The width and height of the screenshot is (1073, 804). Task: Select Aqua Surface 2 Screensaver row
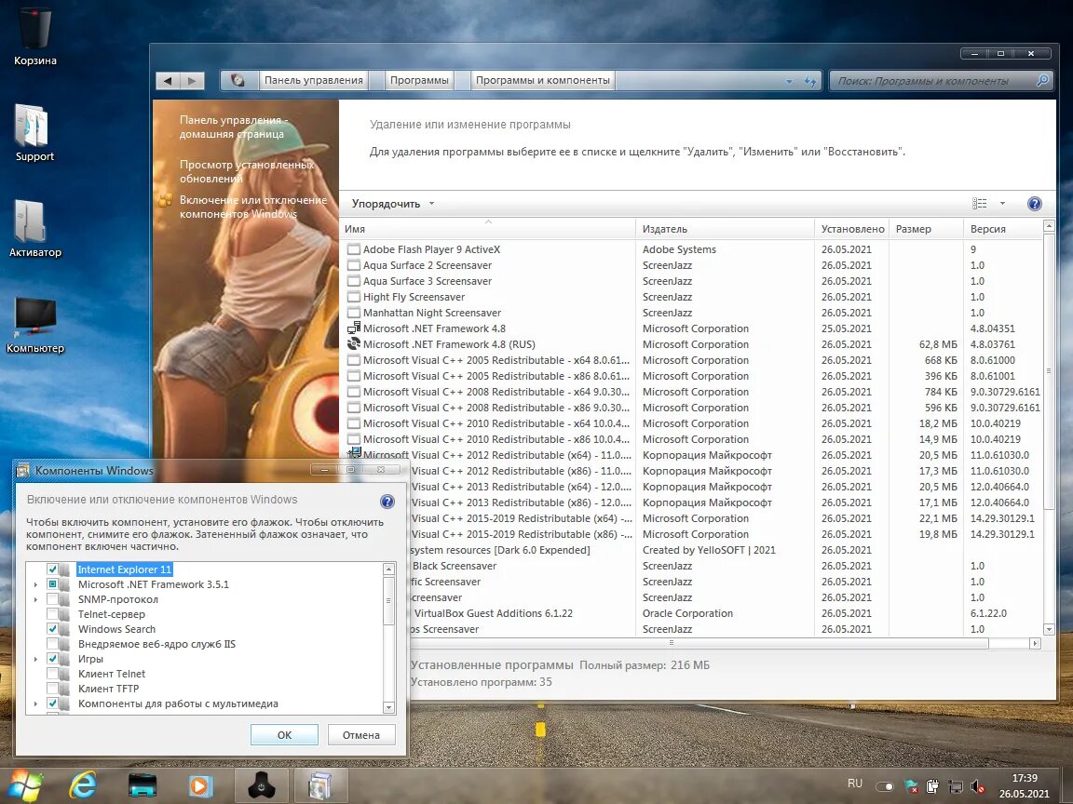[691, 265]
